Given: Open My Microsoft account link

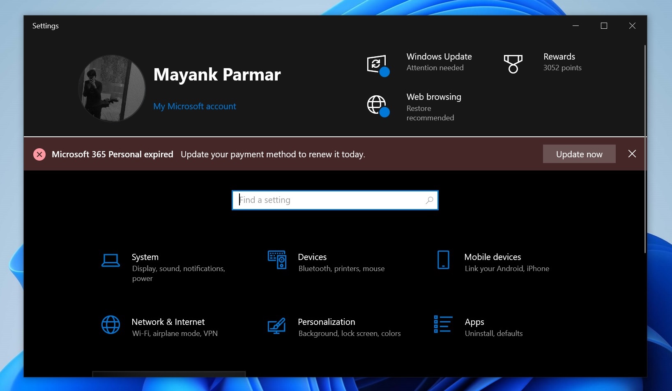Looking at the screenshot, I should point(195,106).
